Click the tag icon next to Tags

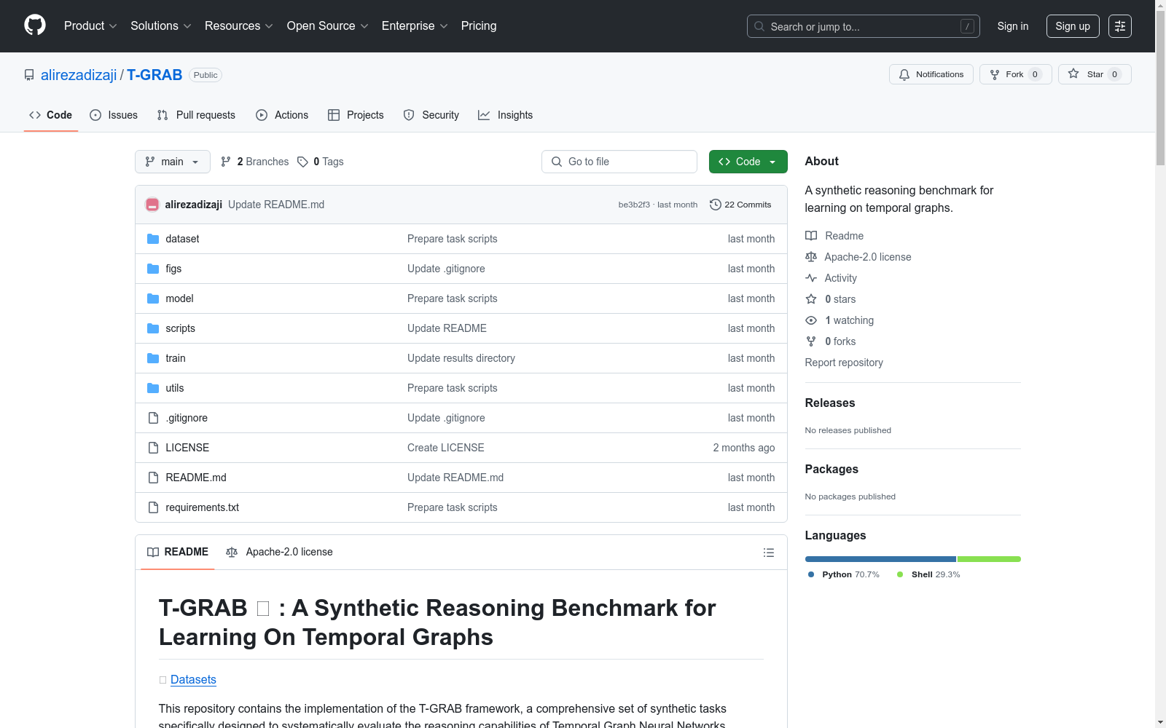click(302, 162)
